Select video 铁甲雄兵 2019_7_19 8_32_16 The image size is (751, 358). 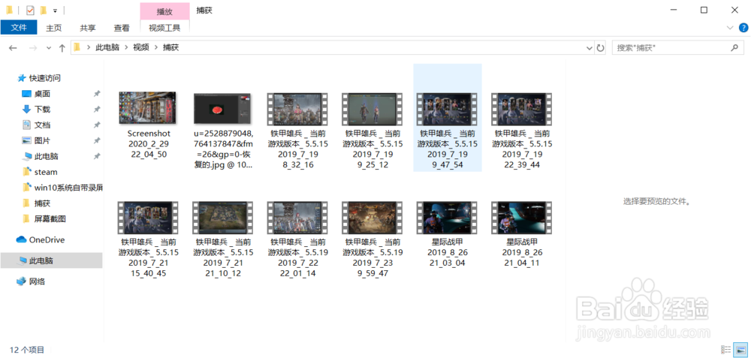click(x=298, y=110)
